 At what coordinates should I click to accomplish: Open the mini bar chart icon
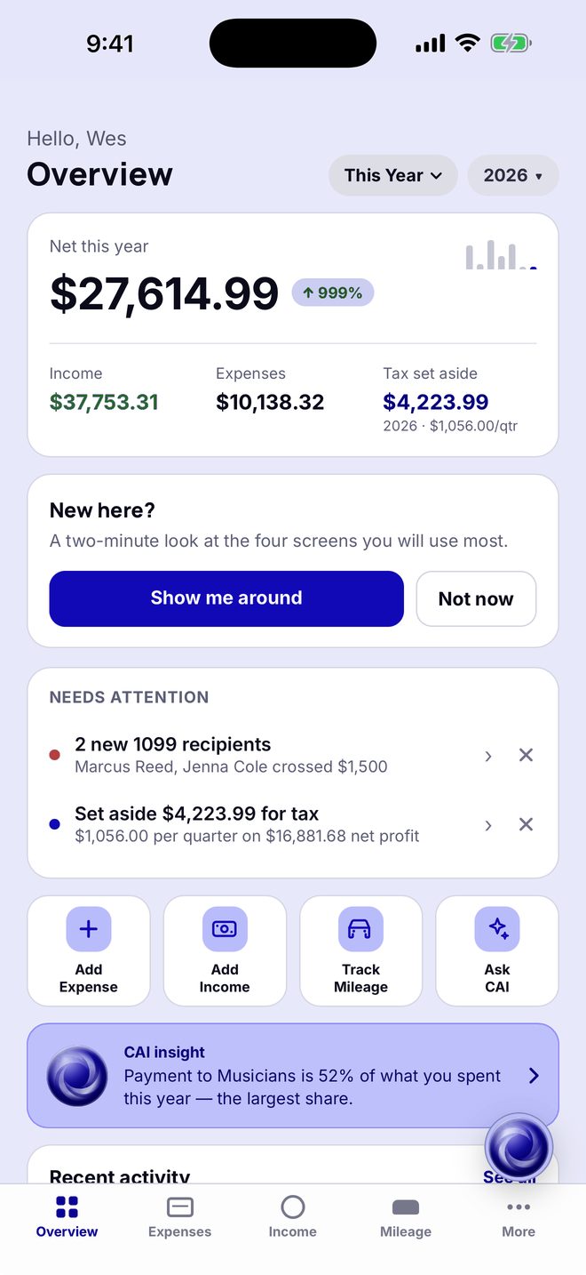point(501,255)
